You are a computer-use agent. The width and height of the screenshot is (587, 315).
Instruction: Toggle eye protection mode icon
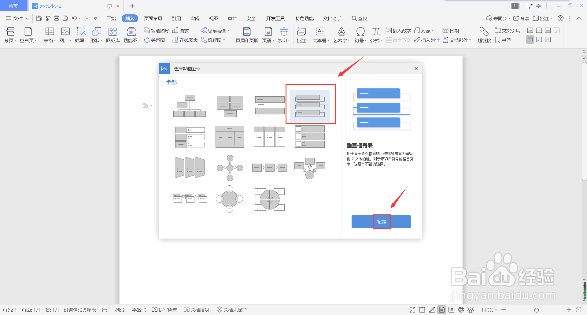point(471,310)
